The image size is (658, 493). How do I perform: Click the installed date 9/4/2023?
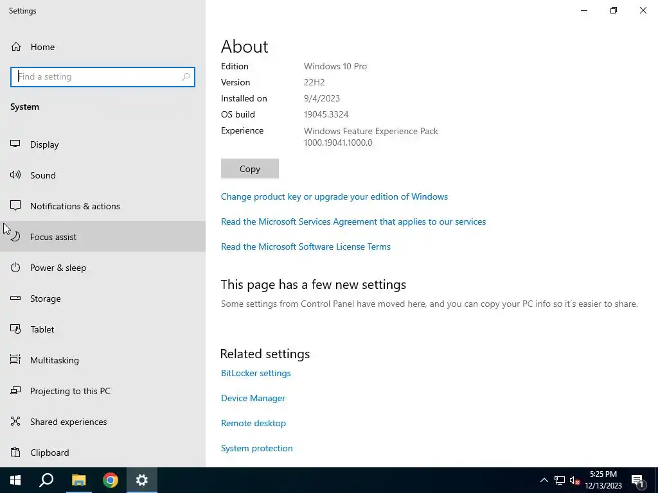322,98
